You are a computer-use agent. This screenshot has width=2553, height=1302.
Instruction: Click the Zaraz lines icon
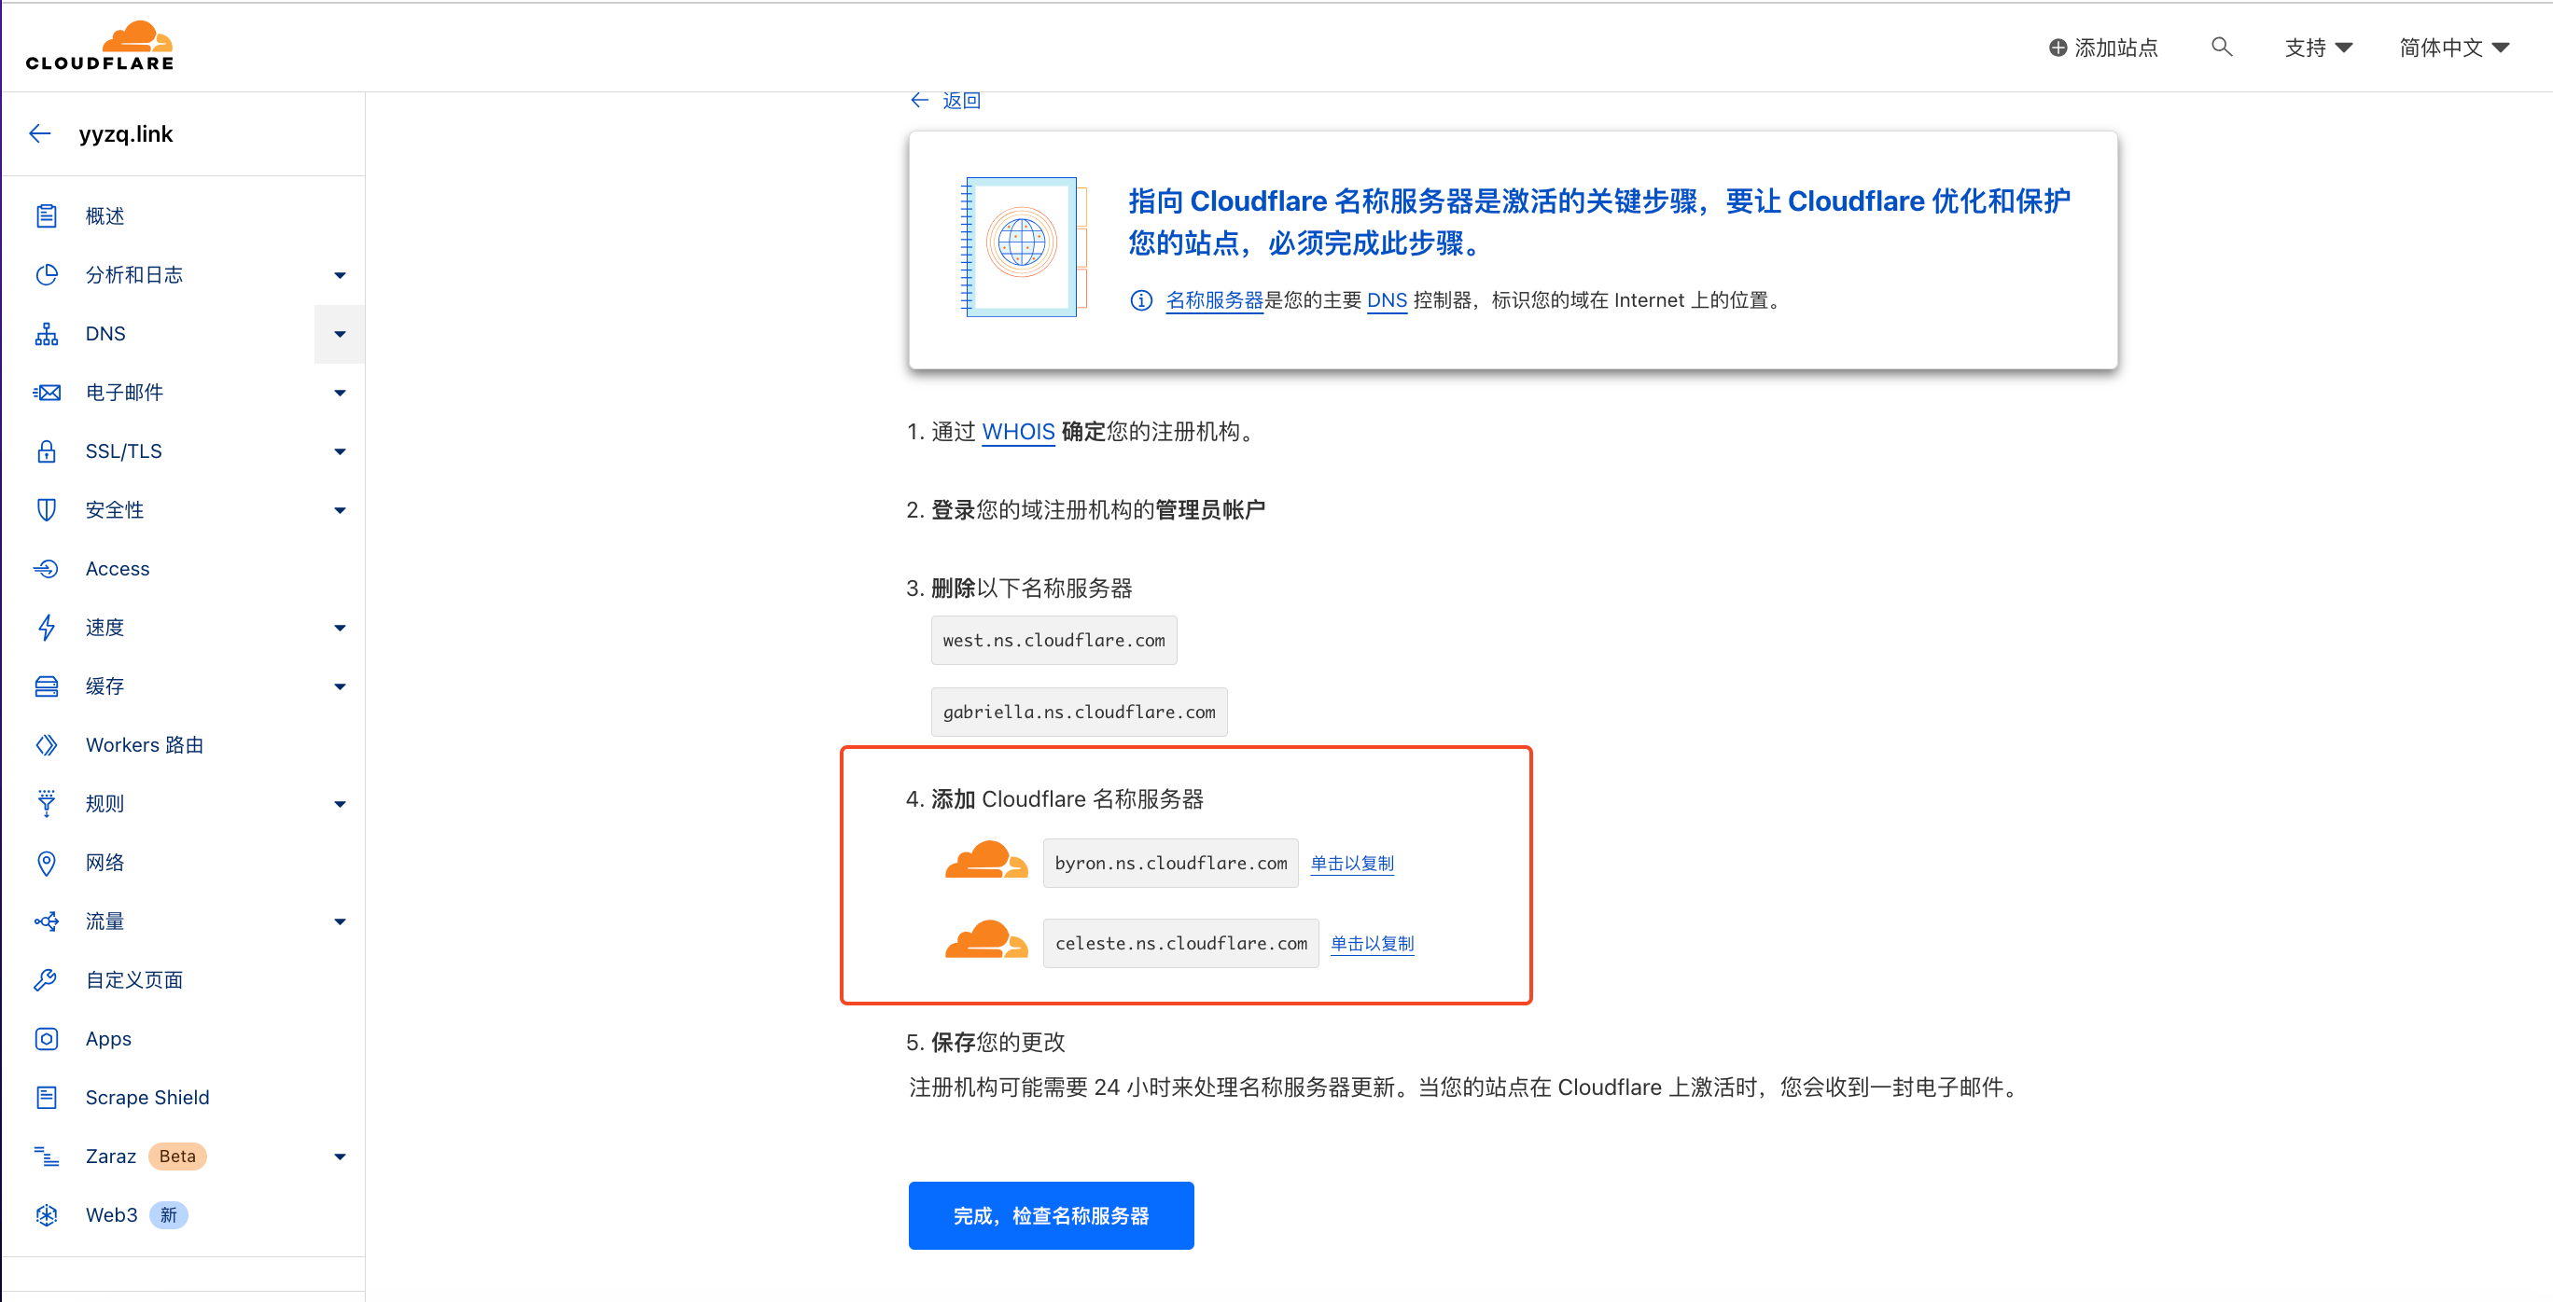47,1157
